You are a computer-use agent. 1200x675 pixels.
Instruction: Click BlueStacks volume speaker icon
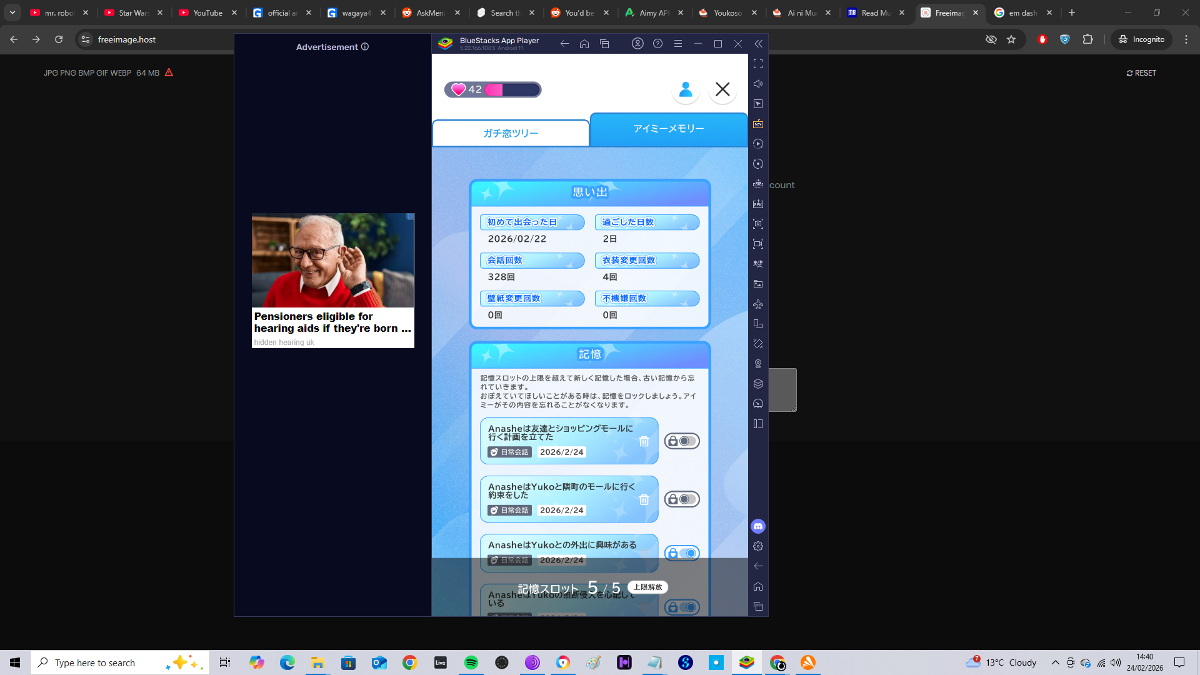pos(758,84)
